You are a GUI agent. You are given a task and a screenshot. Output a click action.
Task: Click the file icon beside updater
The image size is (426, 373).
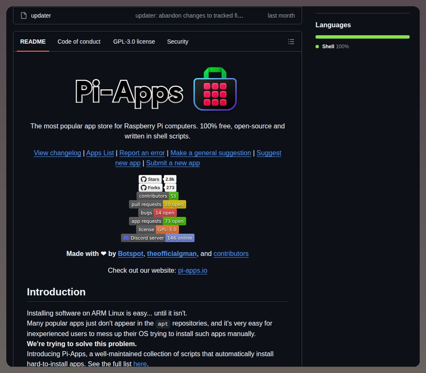[x=24, y=16]
